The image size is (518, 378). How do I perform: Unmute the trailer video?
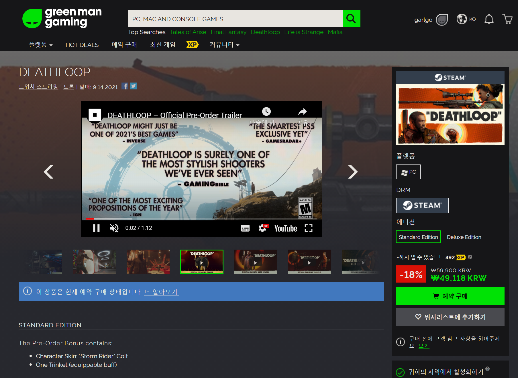click(114, 228)
